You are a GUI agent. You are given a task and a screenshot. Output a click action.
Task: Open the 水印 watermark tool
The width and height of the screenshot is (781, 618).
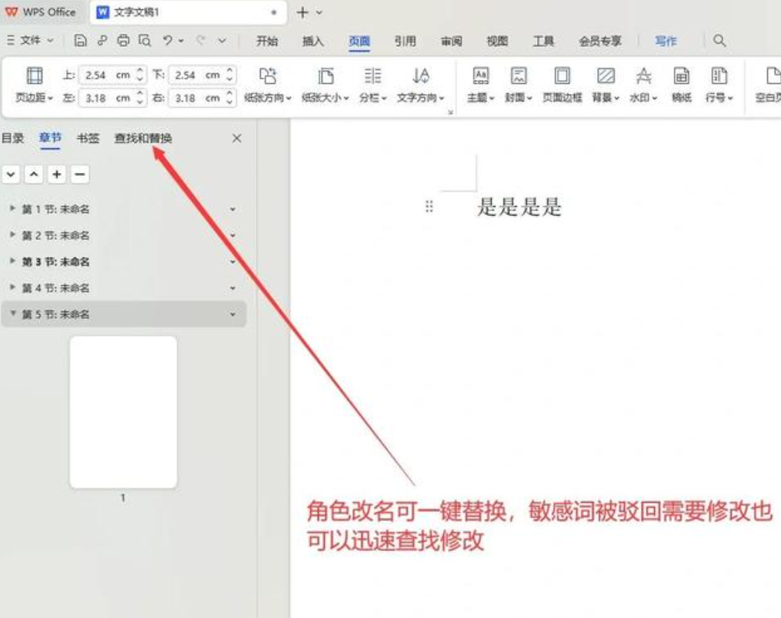(642, 76)
